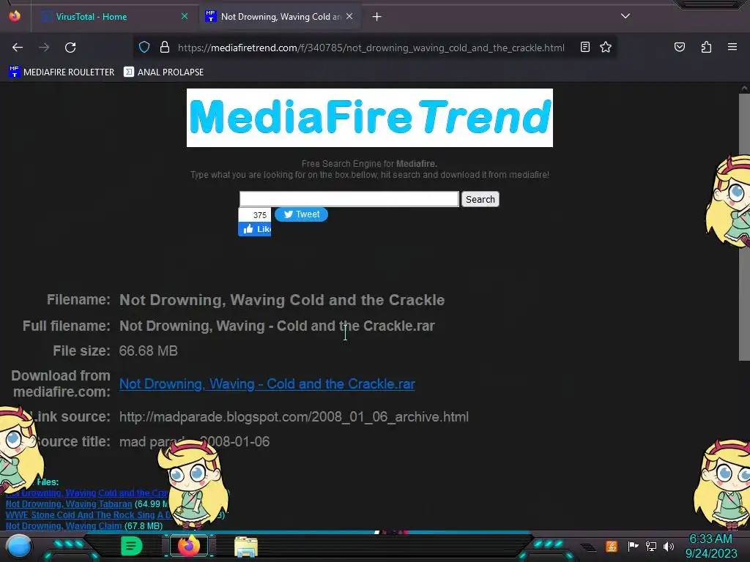
Task: Open the list all tabs chevron
Action: click(625, 16)
